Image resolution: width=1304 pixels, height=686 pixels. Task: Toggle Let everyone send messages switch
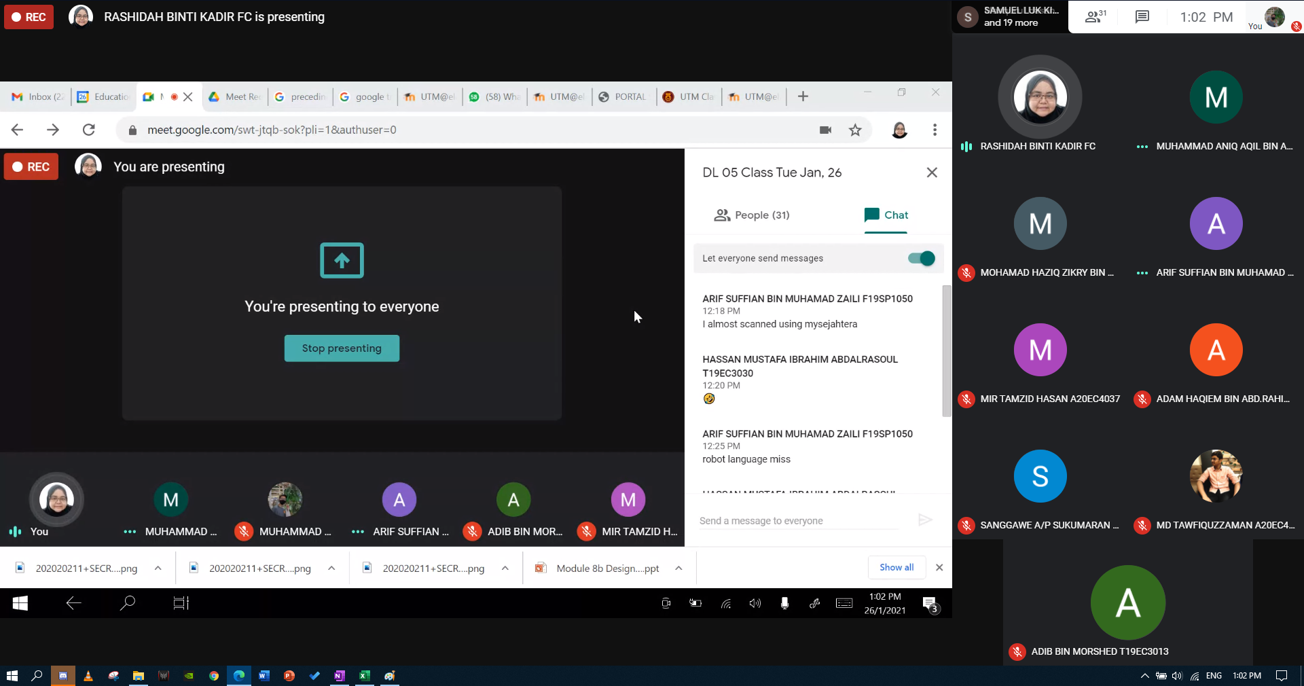point(921,258)
